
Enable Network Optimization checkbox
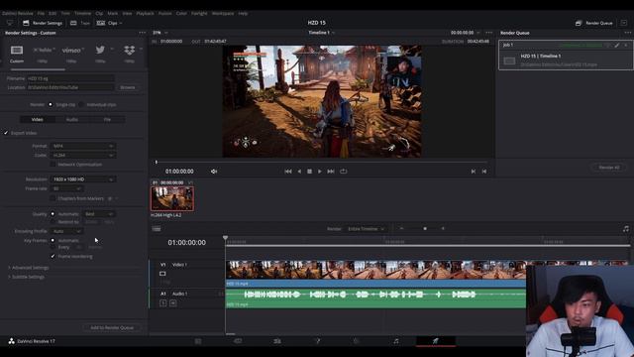click(53, 165)
